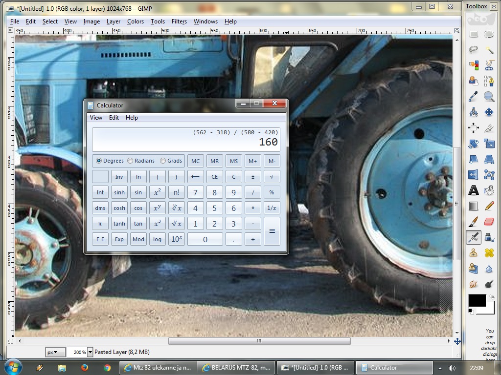Switch calculator to Radians mode
501x375 pixels.
130,161
